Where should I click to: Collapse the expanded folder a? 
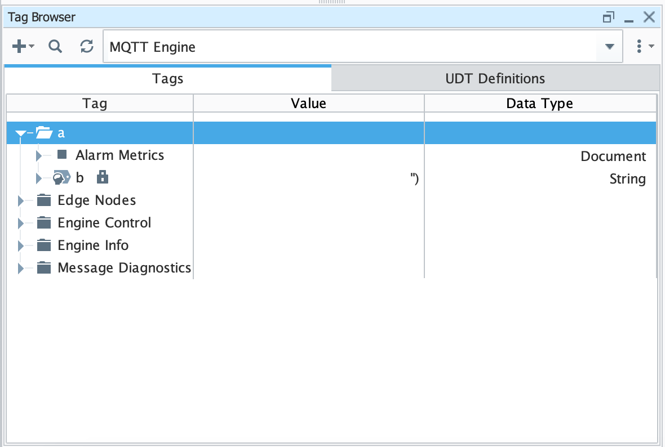click(21, 133)
